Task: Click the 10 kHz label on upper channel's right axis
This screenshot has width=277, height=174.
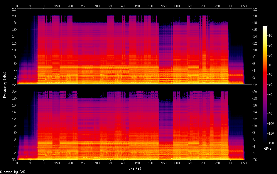Action: click(255, 50)
